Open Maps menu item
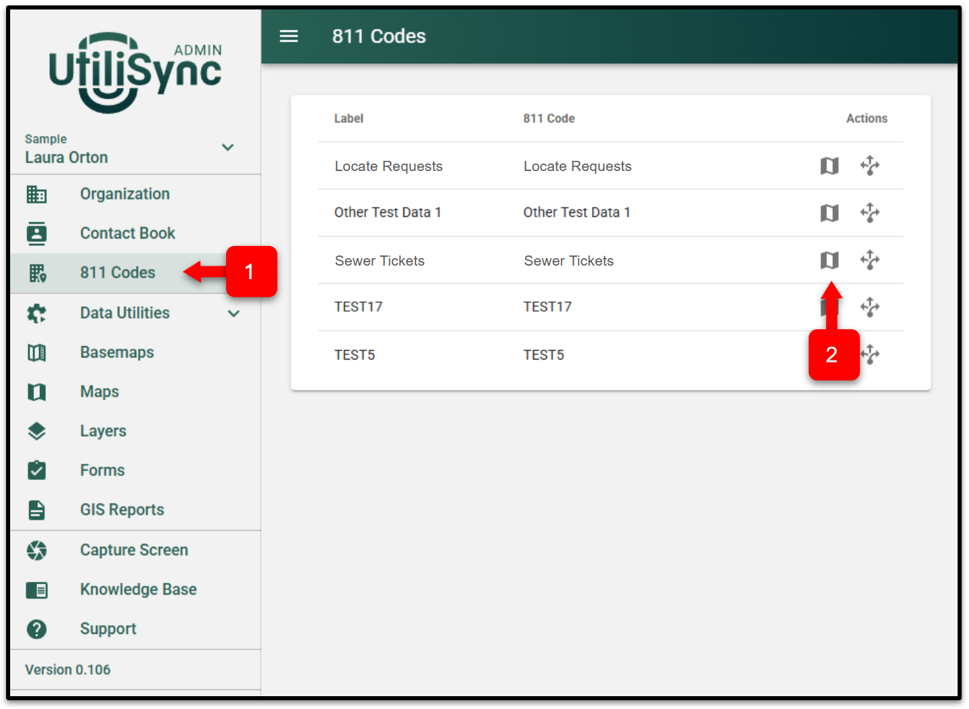 99,392
